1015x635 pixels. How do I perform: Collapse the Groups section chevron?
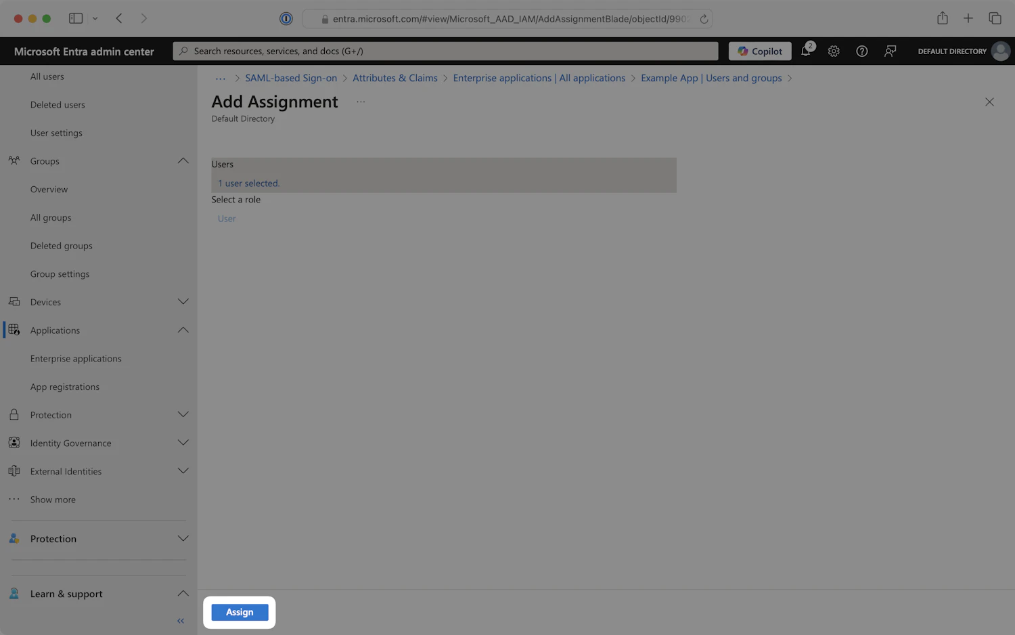[183, 161]
